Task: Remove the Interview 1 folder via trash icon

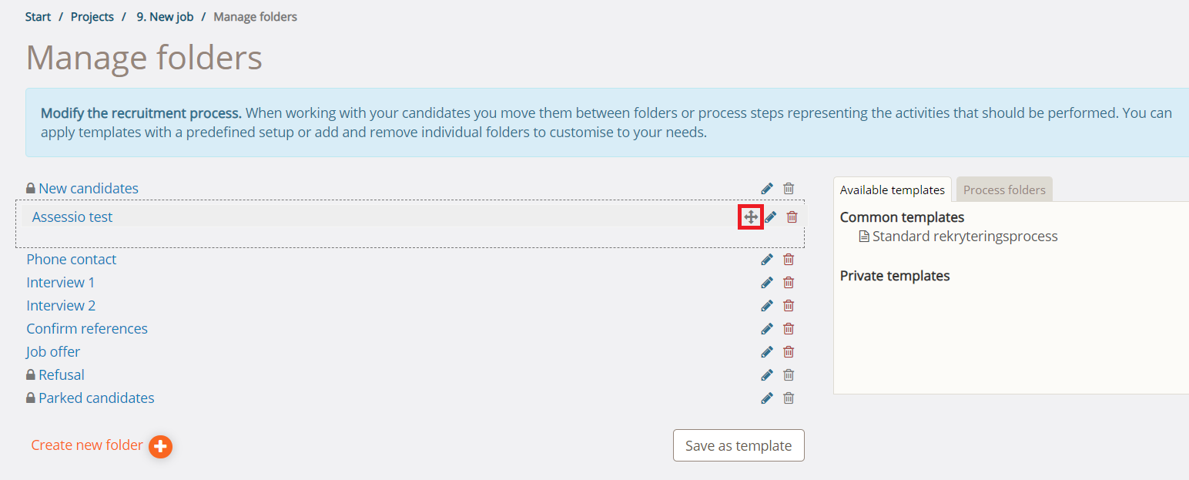Action: [x=789, y=283]
